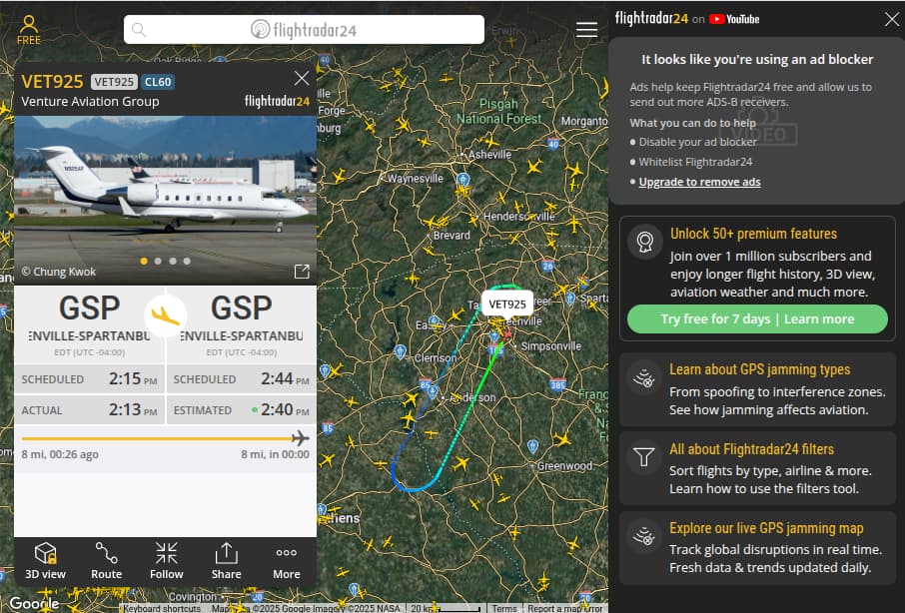Open the hamburger main menu
The width and height of the screenshot is (905, 613).
(586, 29)
